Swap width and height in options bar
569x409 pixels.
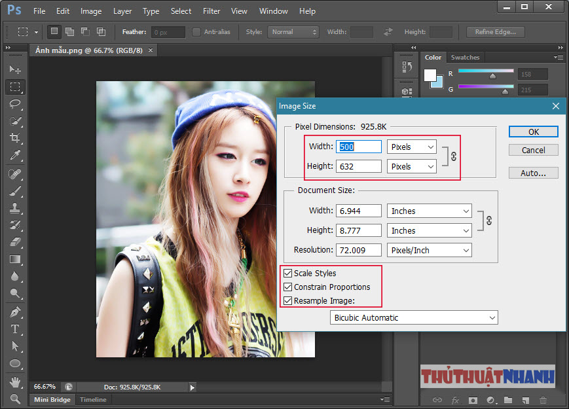[x=388, y=32]
